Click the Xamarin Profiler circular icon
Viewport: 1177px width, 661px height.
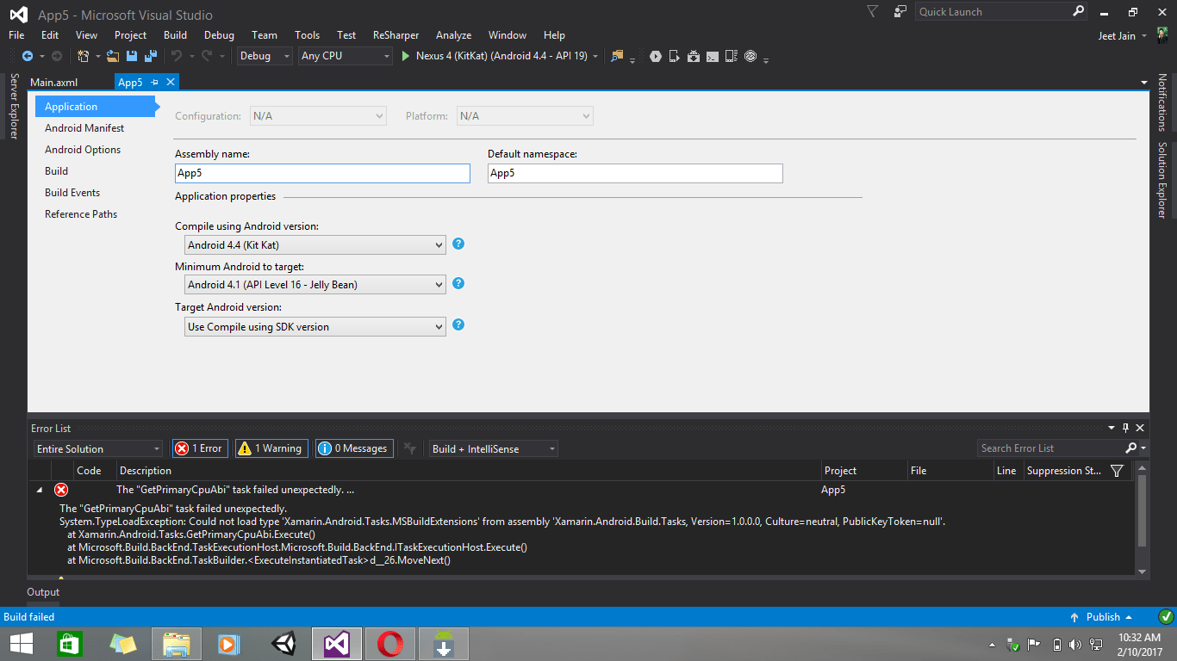click(750, 56)
